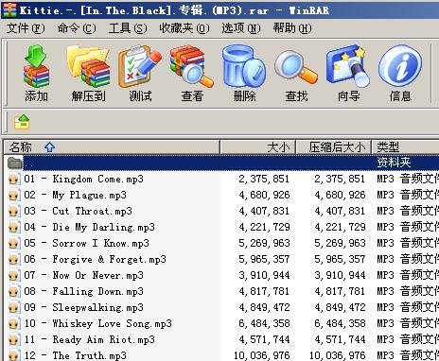Click the file icon of 08 - Falling Down.mp3
Viewport: 439px width, 361px height.
(13, 292)
